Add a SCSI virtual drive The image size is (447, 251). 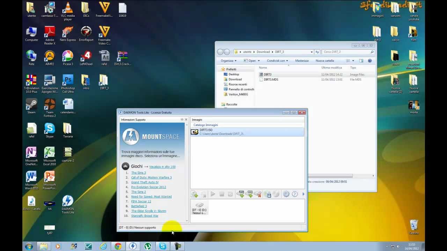[x=249, y=194]
